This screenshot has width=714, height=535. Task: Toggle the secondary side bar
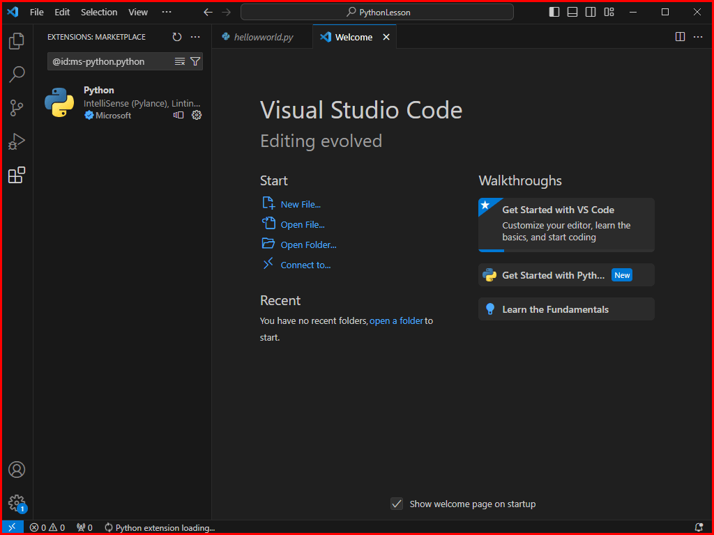(x=591, y=13)
